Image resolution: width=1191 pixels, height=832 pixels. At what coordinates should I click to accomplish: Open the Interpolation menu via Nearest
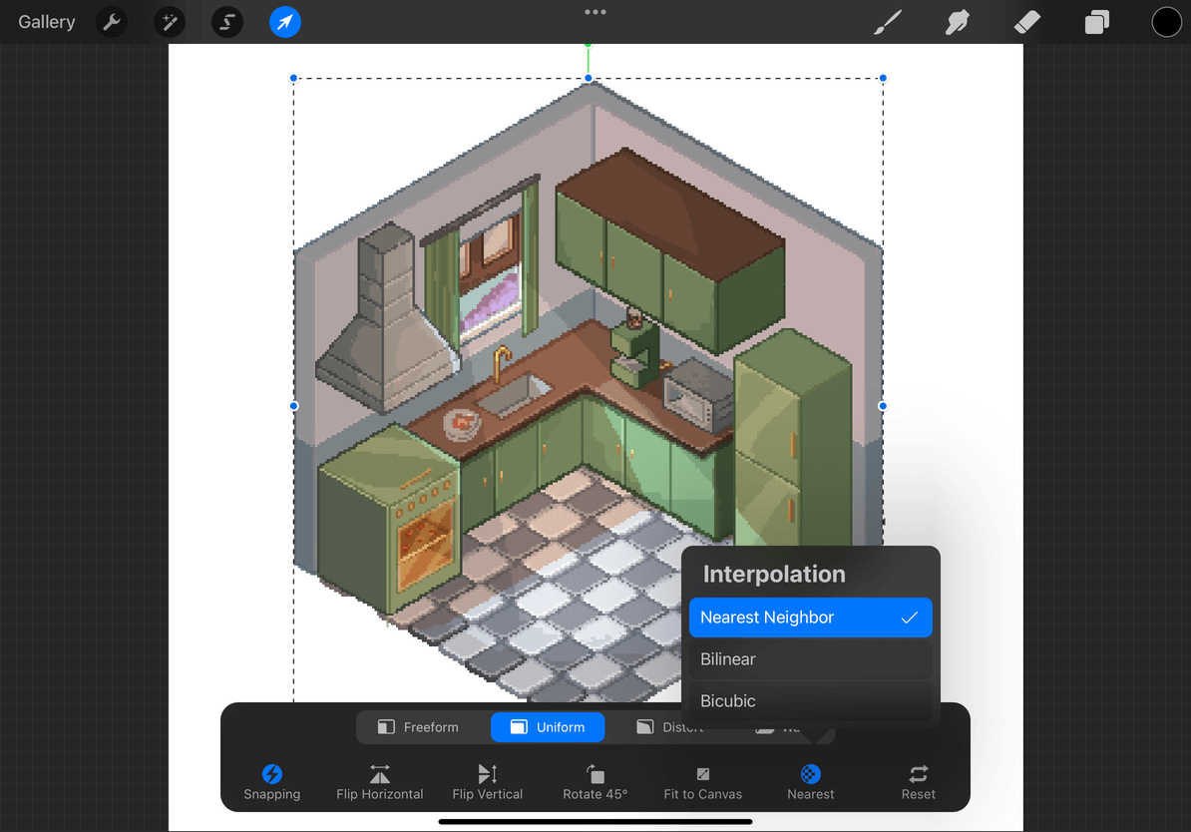click(810, 781)
